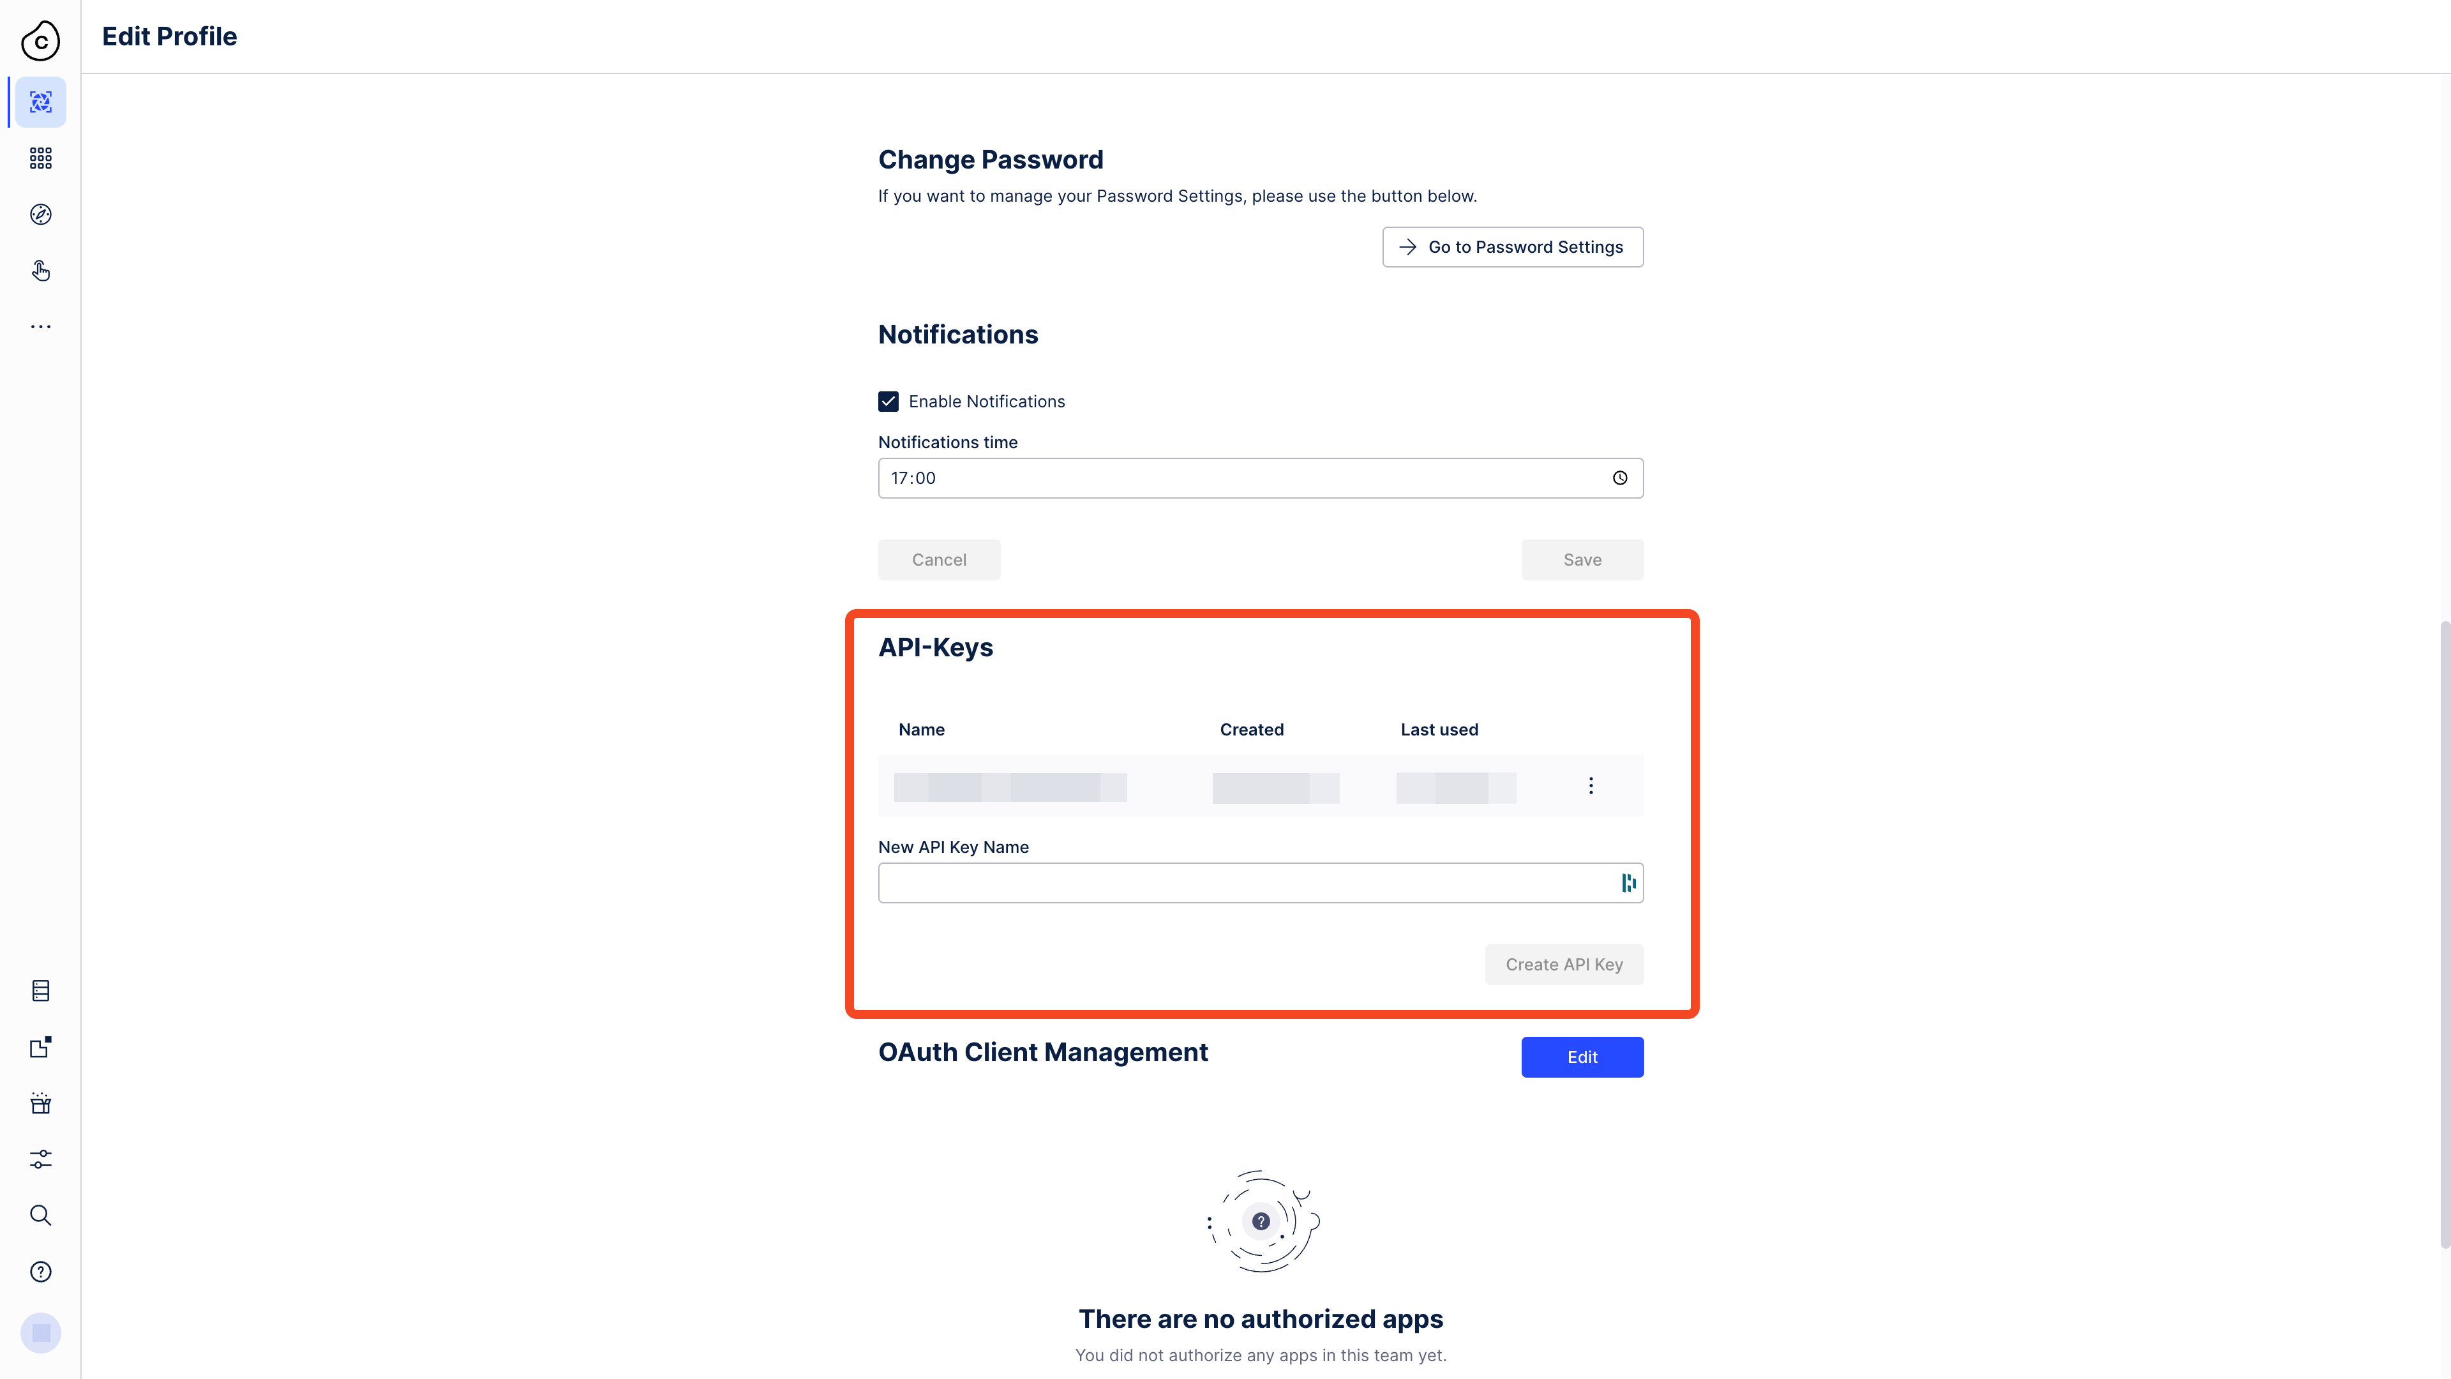Viewport: 2451px width, 1379px height.
Task: Expand the sidebar more options ellipsis
Action: (40, 326)
